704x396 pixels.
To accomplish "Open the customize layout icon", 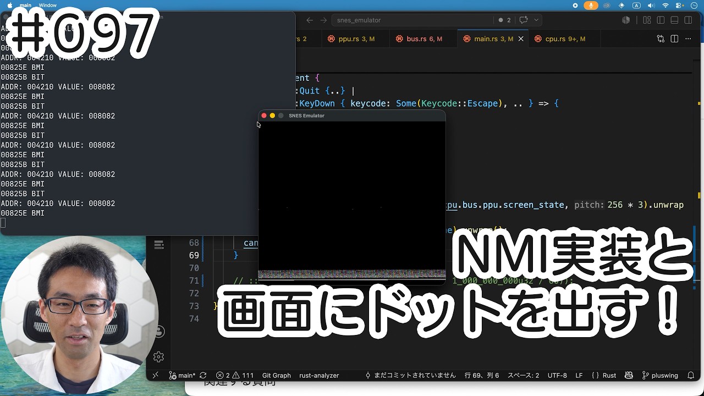I will click(x=647, y=20).
